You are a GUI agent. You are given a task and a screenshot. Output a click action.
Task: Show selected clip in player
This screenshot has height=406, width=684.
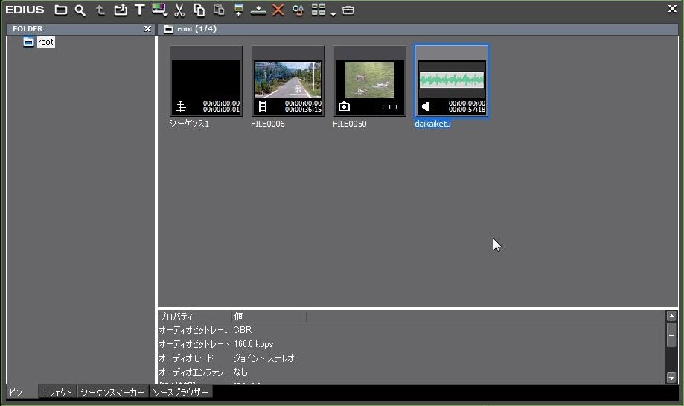click(239, 10)
